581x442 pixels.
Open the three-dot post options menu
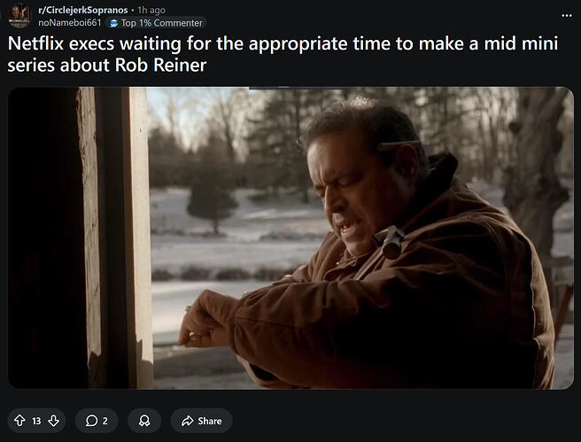click(567, 16)
